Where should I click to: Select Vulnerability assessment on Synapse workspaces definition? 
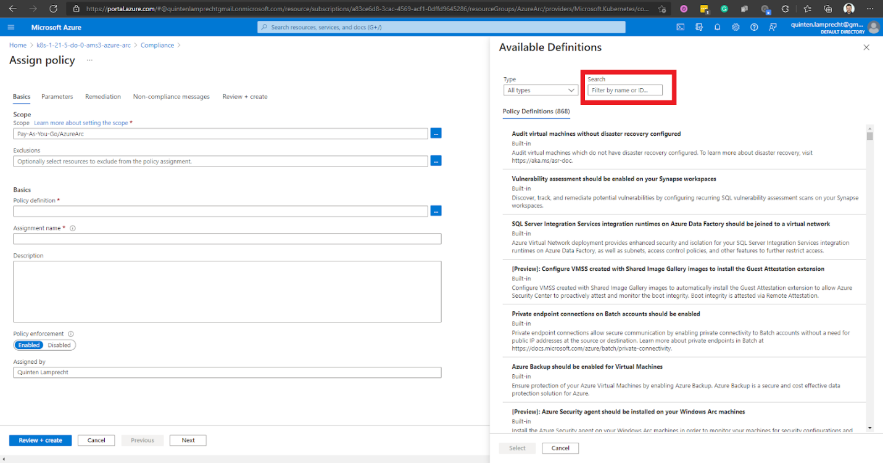[684, 192]
